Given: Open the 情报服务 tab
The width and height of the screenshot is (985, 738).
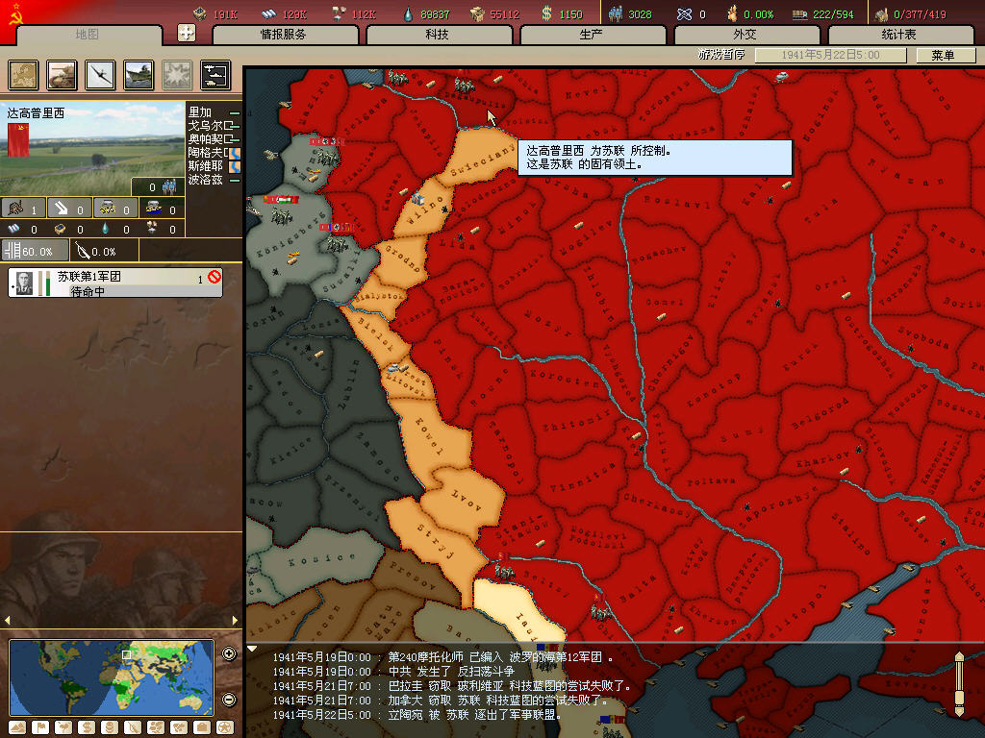Looking at the screenshot, I should point(284,35).
